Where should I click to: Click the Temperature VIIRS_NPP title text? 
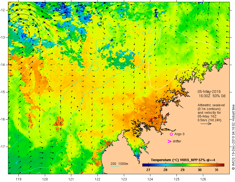[183, 160]
